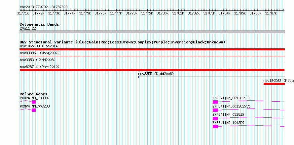Click the blue nsv3355 gain variant line

pyautogui.click(x=211, y=77)
